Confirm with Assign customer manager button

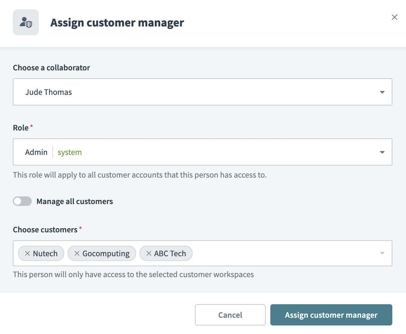tap(331, 315)
